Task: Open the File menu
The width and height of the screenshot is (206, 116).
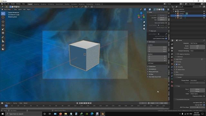Action: coord(5,4)
